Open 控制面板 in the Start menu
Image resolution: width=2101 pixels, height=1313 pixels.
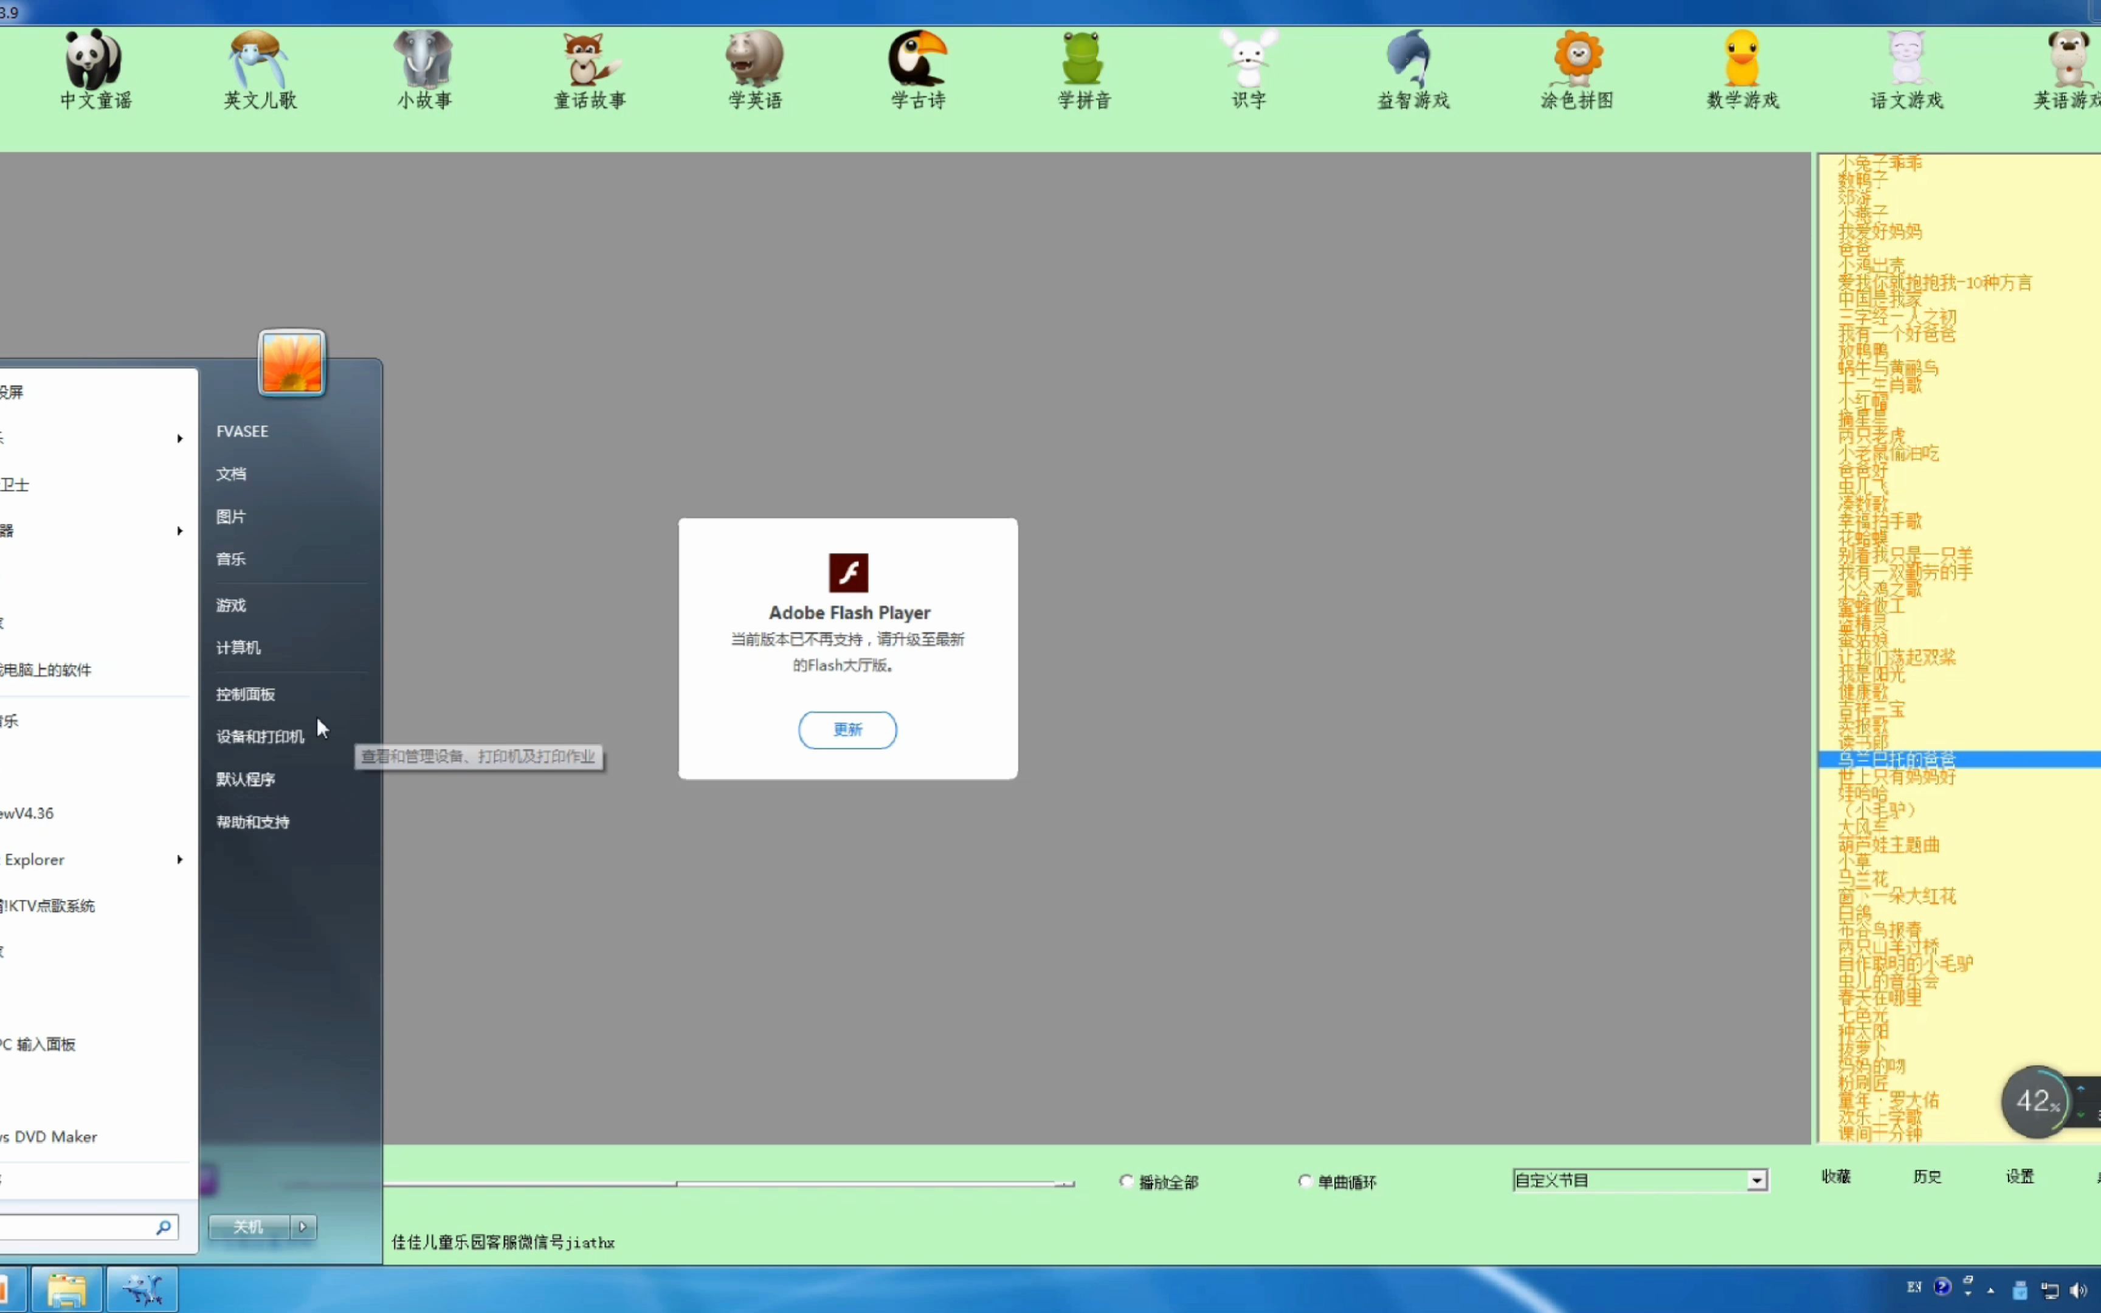(246, 695)
